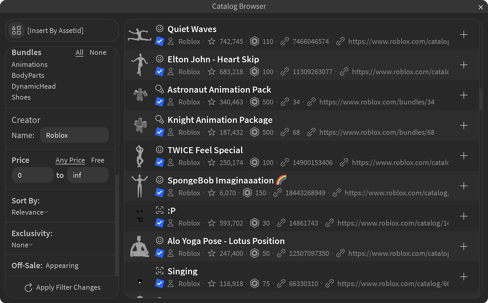This screenshot has width=488, height=303.
Task: Expand the Exclusivity None dropdown
Action: 22,245
